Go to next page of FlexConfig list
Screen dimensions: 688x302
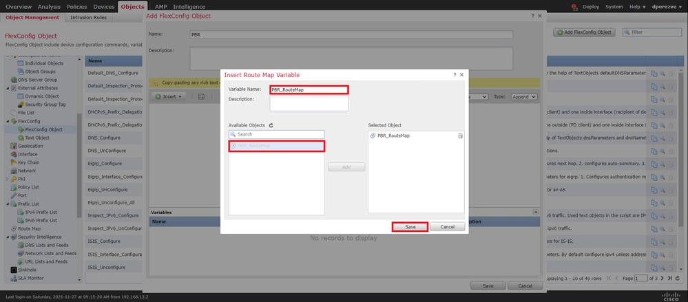pos(663,279)
